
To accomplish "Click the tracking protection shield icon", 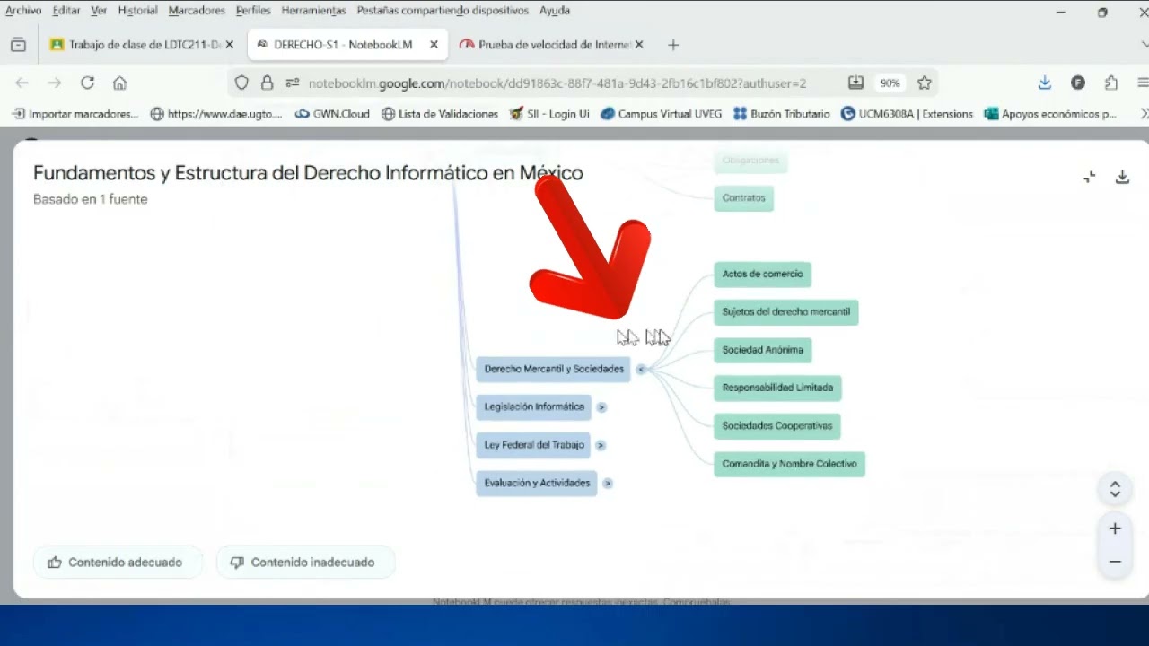I will pos(241,83).
